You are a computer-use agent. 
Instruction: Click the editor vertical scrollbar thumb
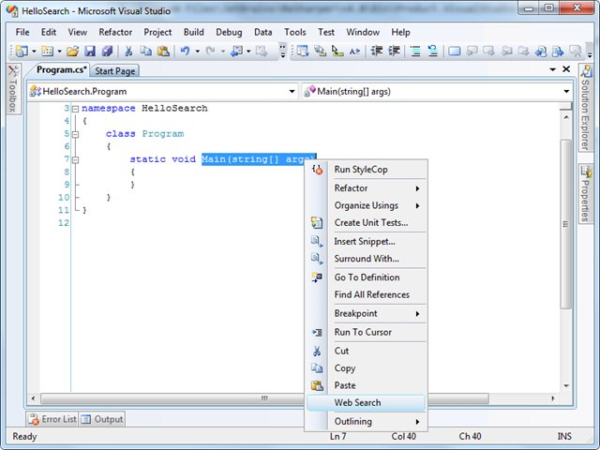click(566, 224)
